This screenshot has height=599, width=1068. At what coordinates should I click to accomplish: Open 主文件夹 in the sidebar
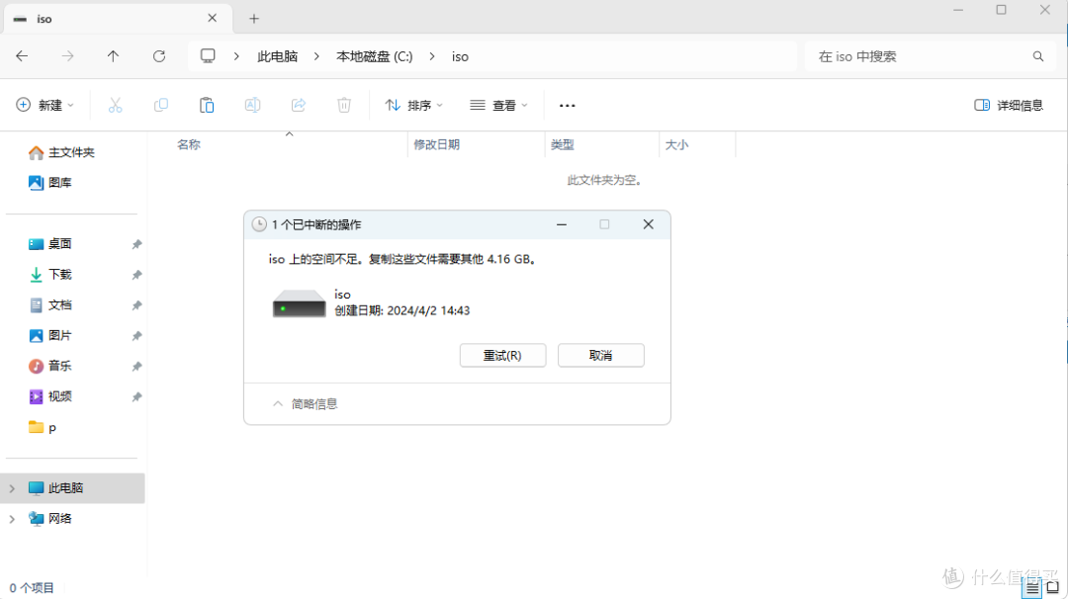[x=61, y=152]
